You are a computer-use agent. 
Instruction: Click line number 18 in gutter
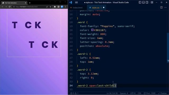click(x=71, y=22)
